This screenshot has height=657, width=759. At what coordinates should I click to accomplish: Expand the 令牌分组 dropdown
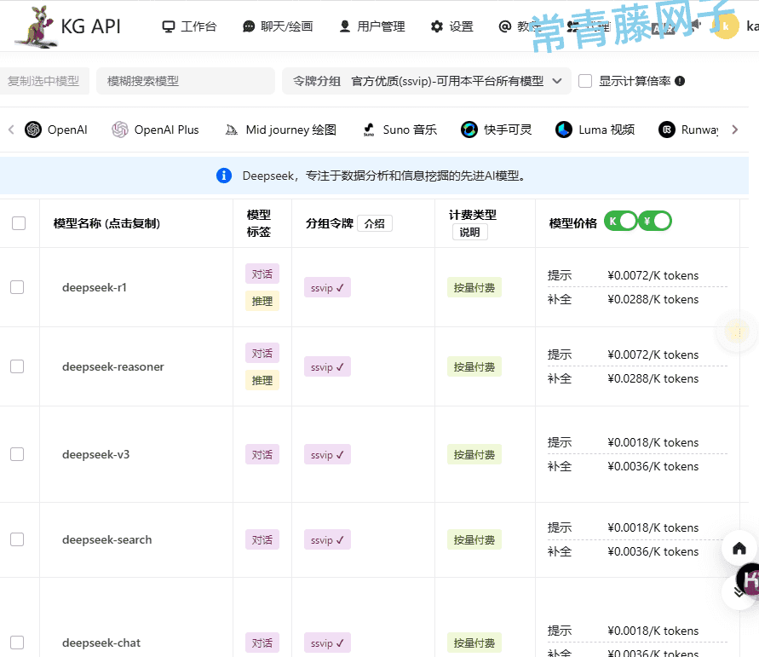pyautogui.click(x=427, y=81)
